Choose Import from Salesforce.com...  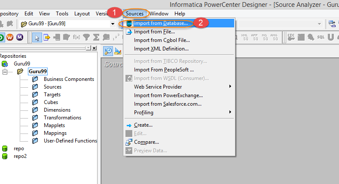coord(180,104)
